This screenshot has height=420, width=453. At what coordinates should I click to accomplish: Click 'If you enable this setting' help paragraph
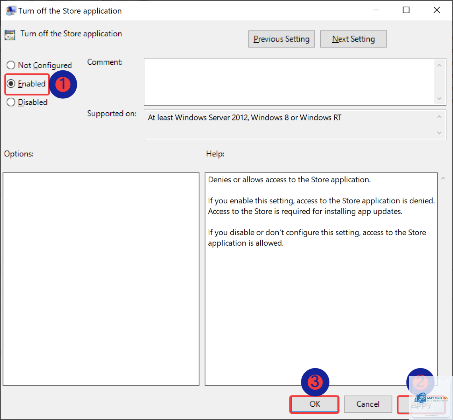click(x=321, y=206)
